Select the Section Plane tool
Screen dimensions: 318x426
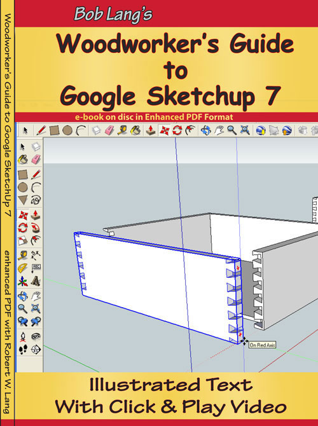(36, 350)
